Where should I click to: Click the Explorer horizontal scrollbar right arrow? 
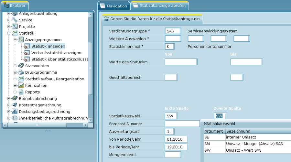tap(85, 125)
